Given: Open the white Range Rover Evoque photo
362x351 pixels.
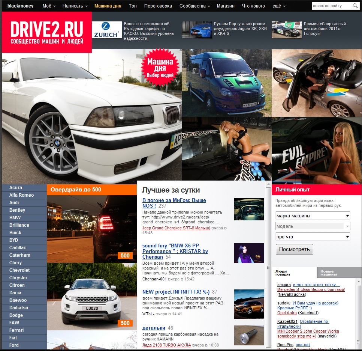Looking at the screenshot, I should [x=92, y=297].
